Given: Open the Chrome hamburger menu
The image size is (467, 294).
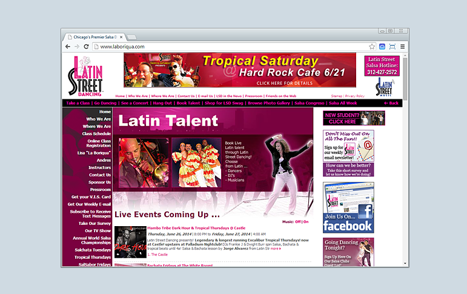Looking at the screenshot, I should click(402, 47).
